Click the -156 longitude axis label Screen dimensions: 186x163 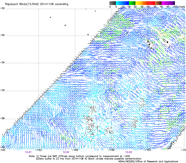pyautogui.click(x=112, y=150)
